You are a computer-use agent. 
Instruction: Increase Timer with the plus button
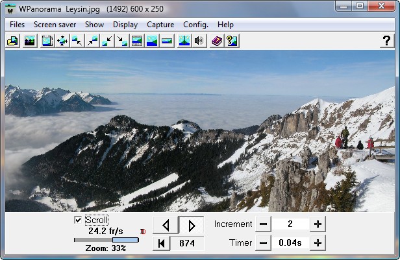coord(318,243)
